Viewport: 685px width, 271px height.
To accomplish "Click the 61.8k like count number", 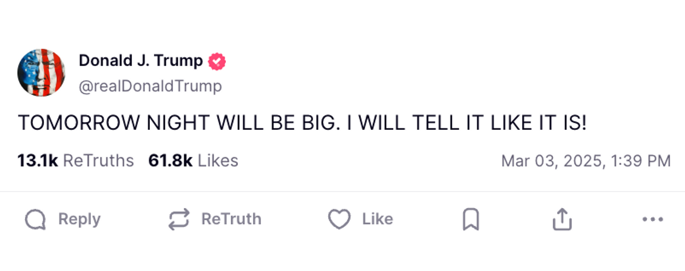I will 170,161.
